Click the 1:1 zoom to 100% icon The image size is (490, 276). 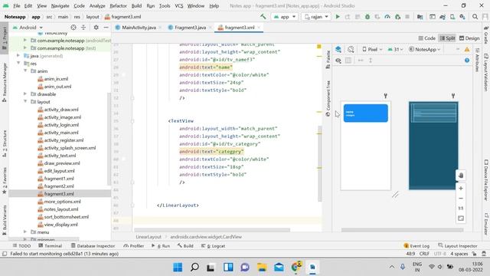[x=461, y=209]
